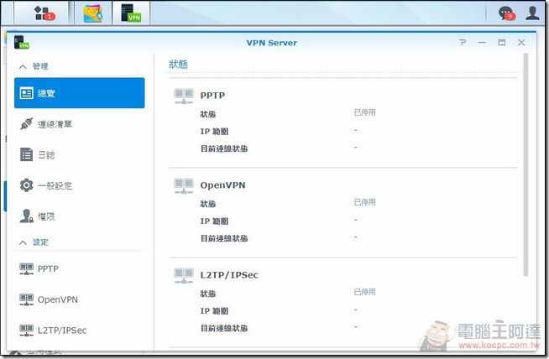Click the plug icon beside 連線清單
549x359 pixels.
27,123
